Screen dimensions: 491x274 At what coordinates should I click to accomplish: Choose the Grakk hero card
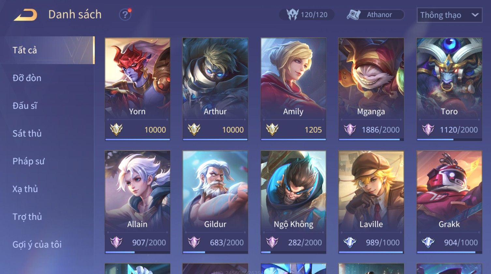[449, 202]
